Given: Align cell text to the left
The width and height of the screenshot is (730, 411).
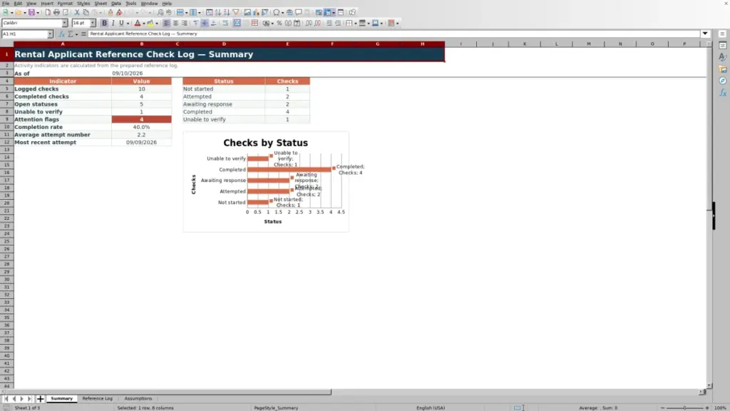Looking at the screenshot, I should (166, 23).
